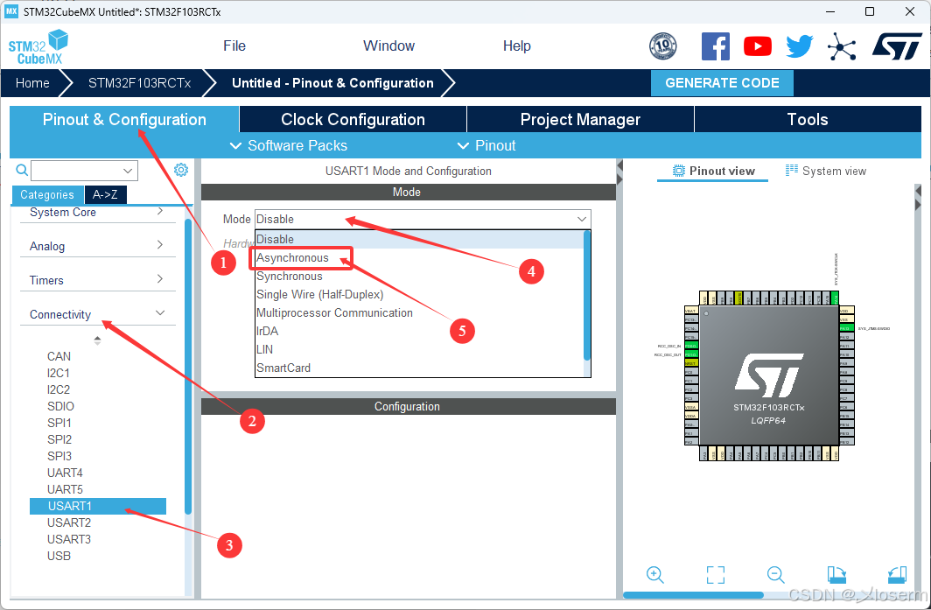931x610 pixels.
Task: Switch to the Tools tab
Action: tap(808, 119)
